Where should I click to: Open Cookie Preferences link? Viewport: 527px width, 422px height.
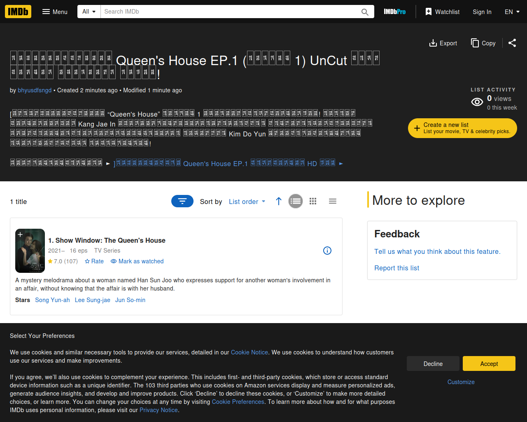[x=238, y=402]
